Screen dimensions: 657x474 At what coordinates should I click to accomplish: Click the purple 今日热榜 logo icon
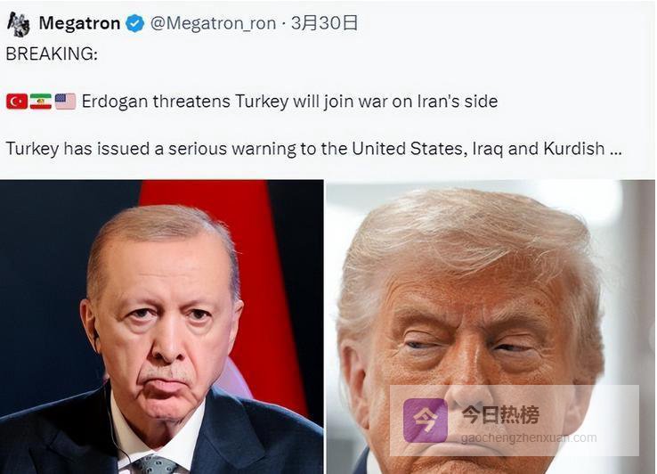425,421
